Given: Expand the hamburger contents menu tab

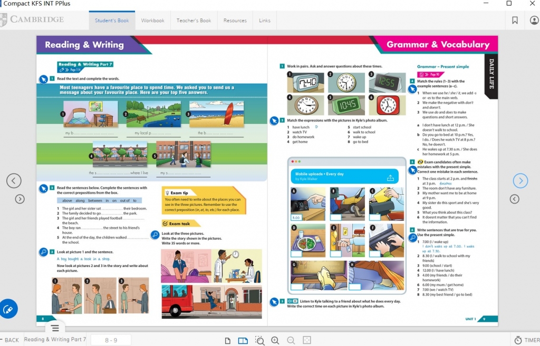Looking at the screenshot, I should point(55,328).
